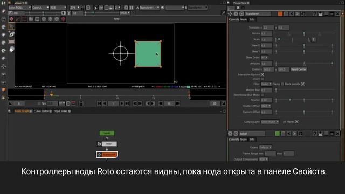This screenshot has height=194, width=345.
Task: Select the Roto bezier pen tool
Action: pos(12,34)
